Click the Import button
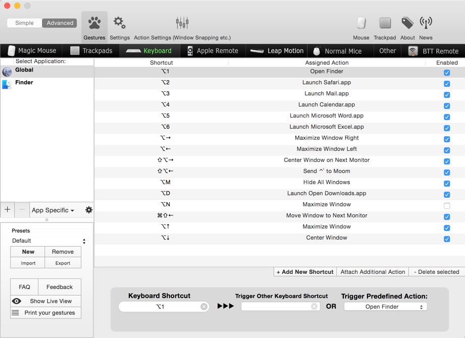 click(x=28, y=263)
